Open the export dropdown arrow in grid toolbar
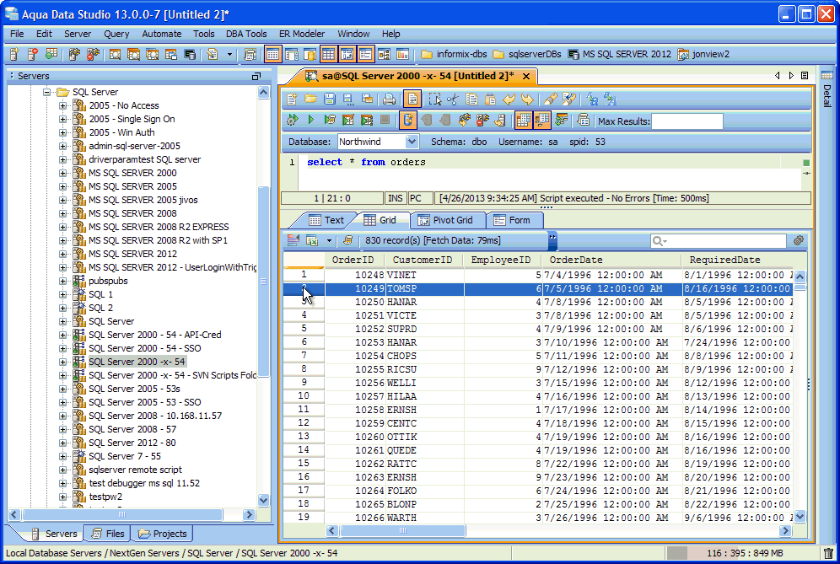The image size is (840, 564). coord(329,241)
